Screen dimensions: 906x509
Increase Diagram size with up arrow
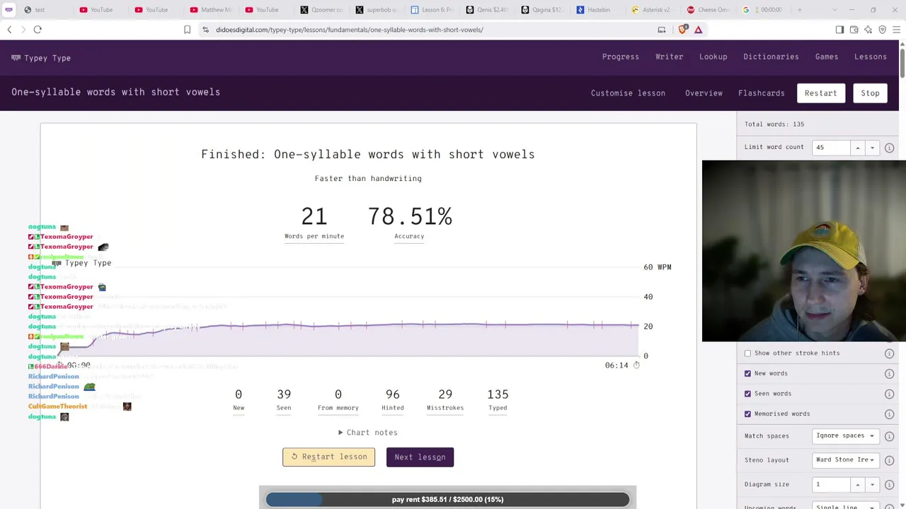(x=857, y=485)
